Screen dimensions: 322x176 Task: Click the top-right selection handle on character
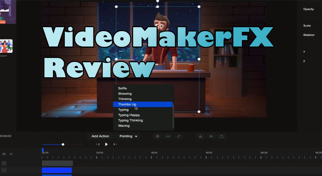point(199,7)
